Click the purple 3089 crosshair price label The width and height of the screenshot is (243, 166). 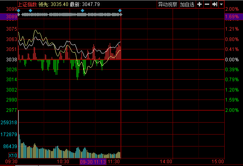coord(9,17)
